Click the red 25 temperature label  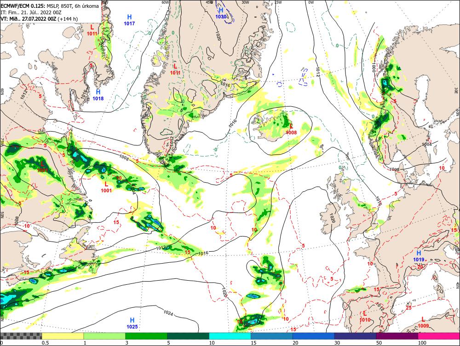408,307
